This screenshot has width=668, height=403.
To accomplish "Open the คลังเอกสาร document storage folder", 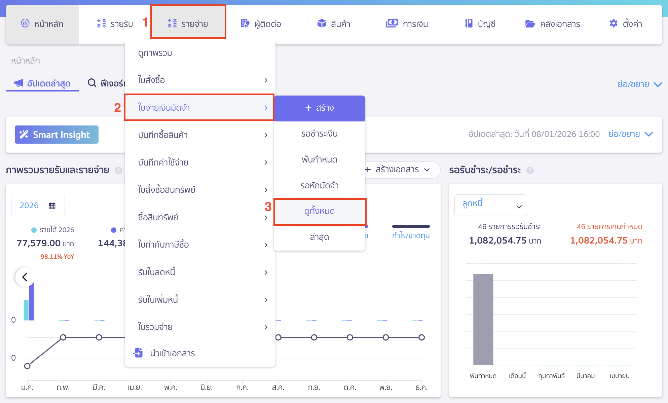I will 530,24.
